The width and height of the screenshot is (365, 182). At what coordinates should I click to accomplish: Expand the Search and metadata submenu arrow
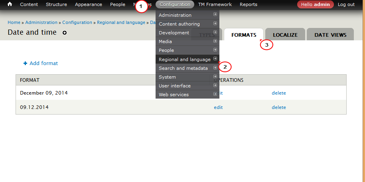click(x=215, y=67)
